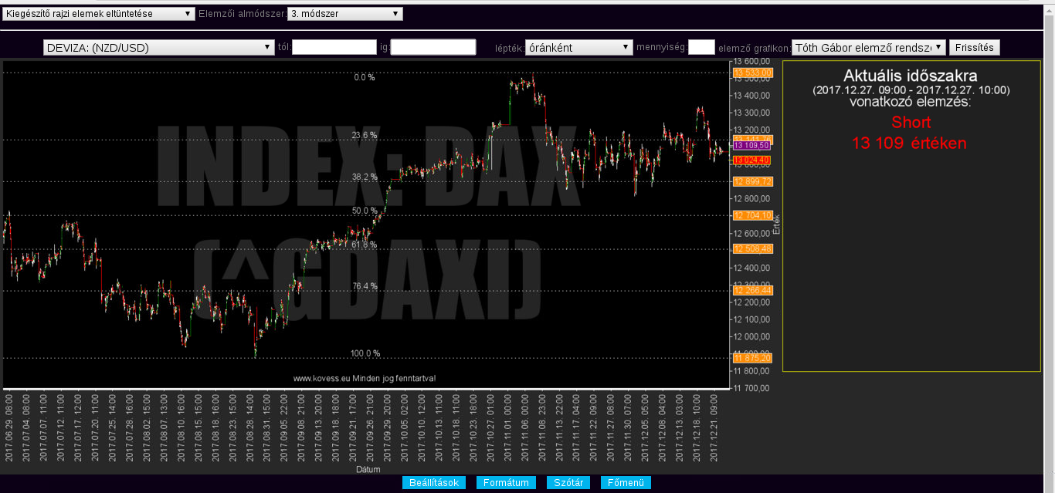This screenshot has height=493, width=1055.
Task: Open the Beállítások settings menu
Action: (433, 483)
